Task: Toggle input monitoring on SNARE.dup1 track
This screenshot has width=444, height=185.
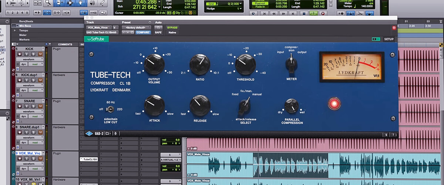Action: pyautogui.click(x=26, y=132)
